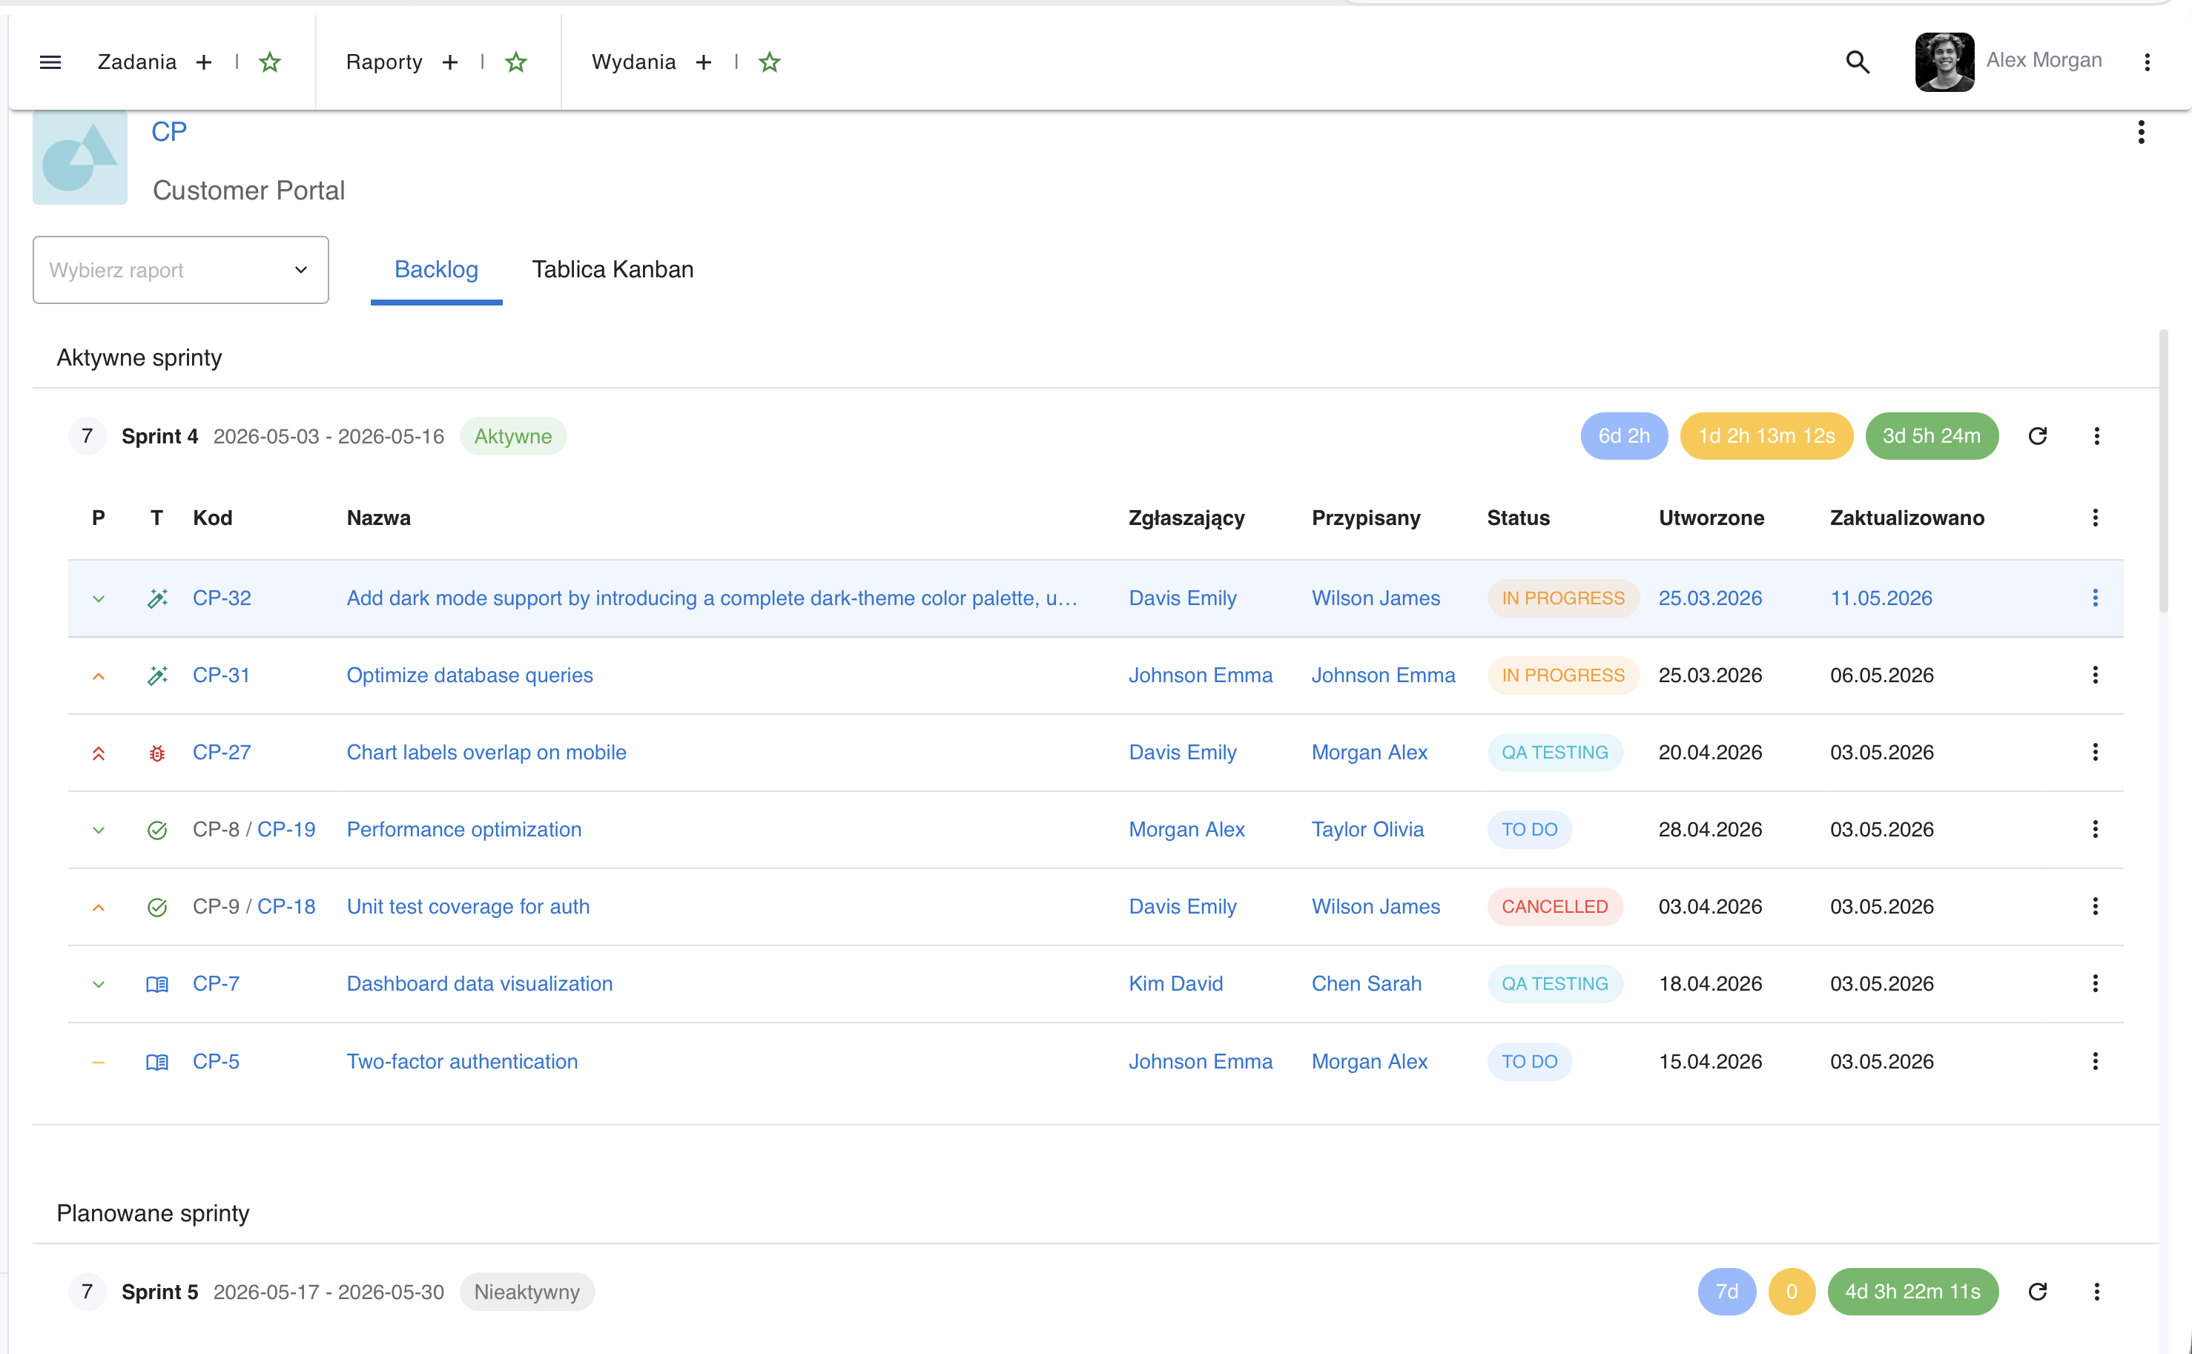Open issue CP-18 link
2192x1354 pixels.
(286, 906)
